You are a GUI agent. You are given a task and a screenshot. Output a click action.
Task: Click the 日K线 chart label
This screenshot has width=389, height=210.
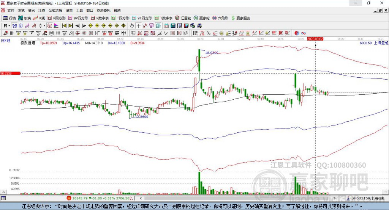6,41
